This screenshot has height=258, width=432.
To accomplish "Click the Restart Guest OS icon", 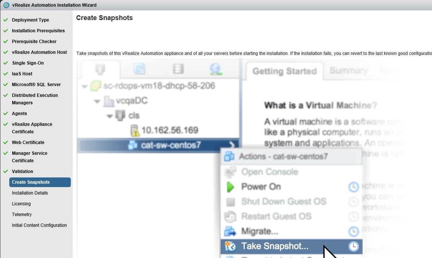I will click(x=230, y=217).
